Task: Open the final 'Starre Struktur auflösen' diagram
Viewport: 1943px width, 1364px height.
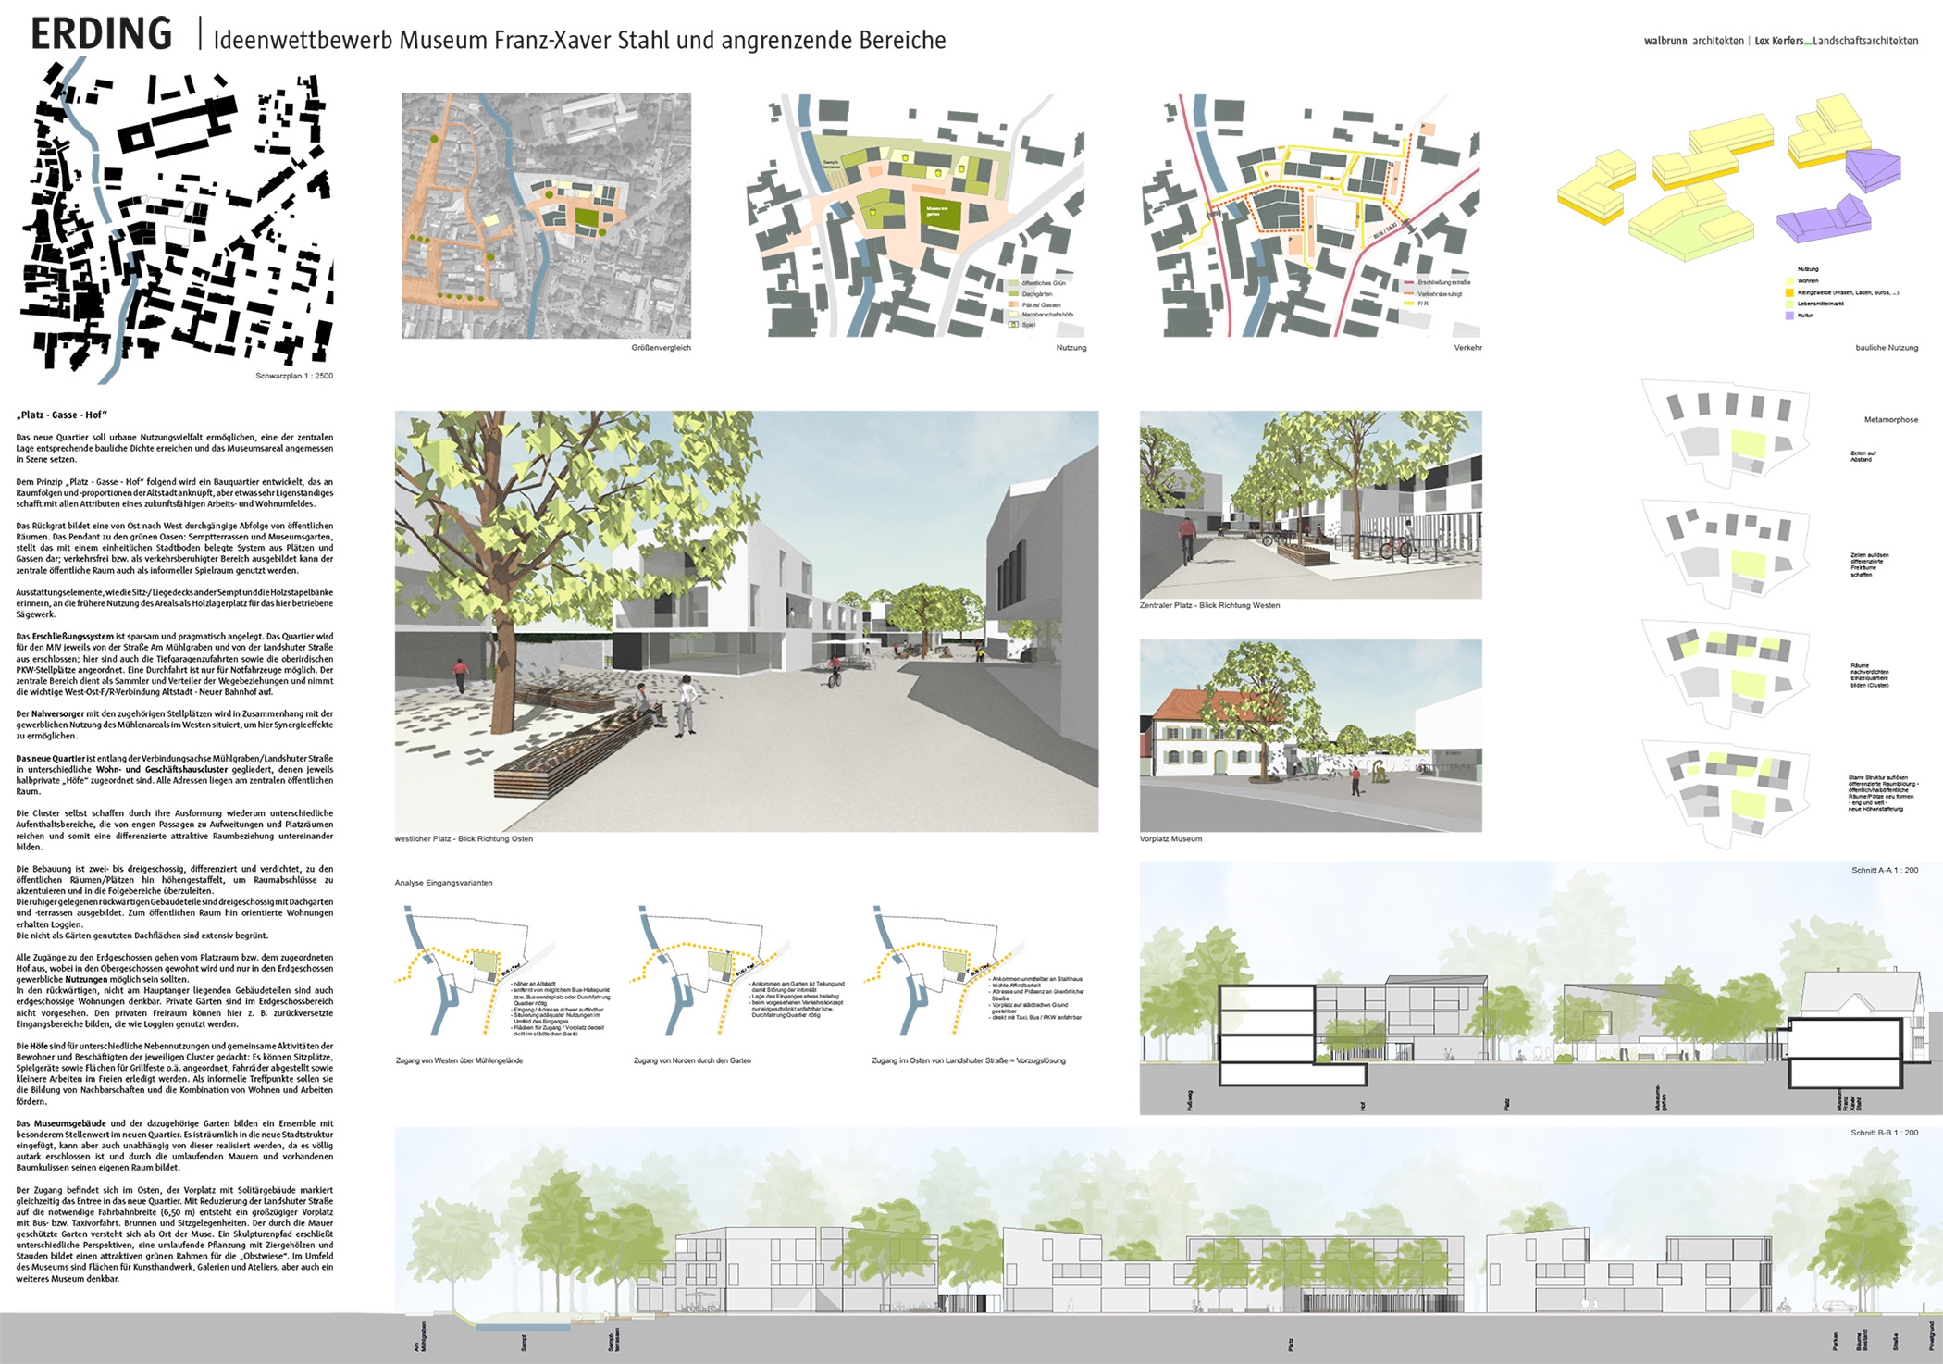Action: 1726,794
